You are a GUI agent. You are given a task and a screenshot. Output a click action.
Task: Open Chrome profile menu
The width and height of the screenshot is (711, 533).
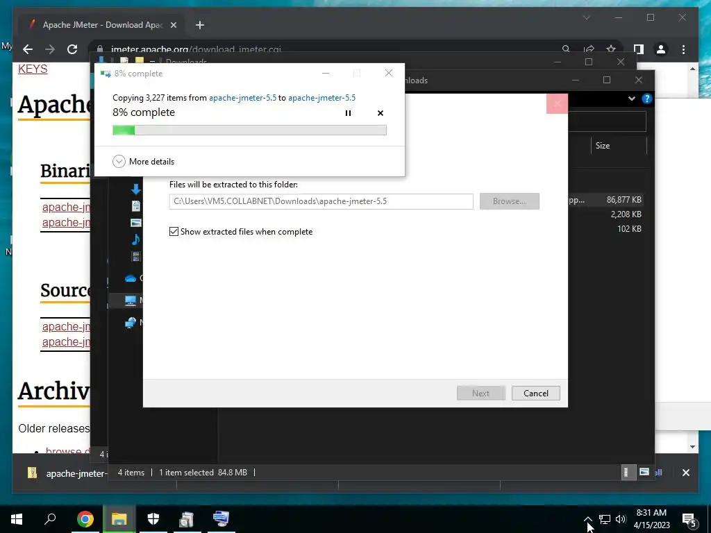pyautogui.click(x=661, y=49)
